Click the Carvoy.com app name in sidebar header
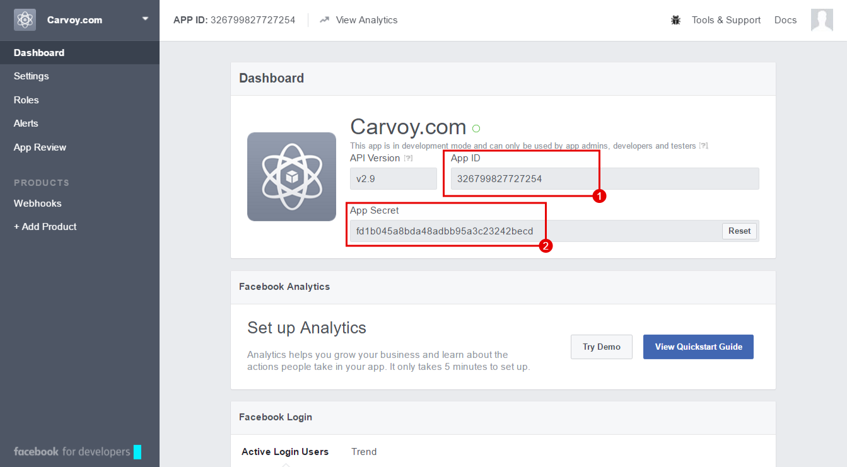The width and height of the screenshot is (847, 467). [x=74, y=20]
